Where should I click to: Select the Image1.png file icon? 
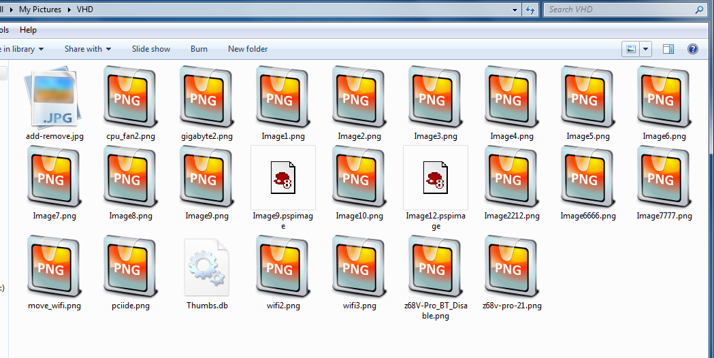click(282, 97)
